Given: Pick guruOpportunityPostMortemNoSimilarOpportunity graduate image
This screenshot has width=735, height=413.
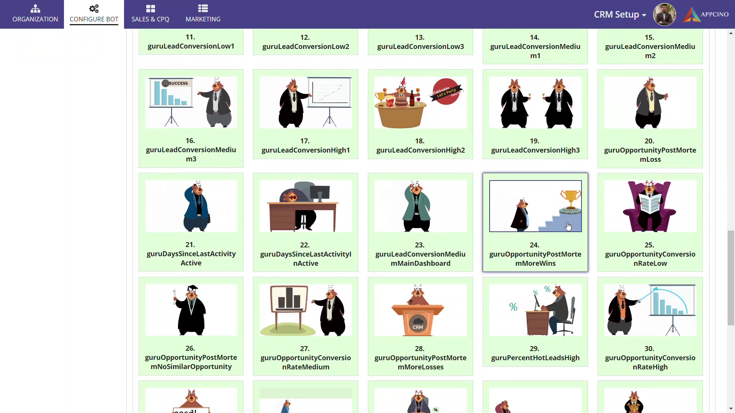Looking at the screenshot, I should [x=191, y=310].
